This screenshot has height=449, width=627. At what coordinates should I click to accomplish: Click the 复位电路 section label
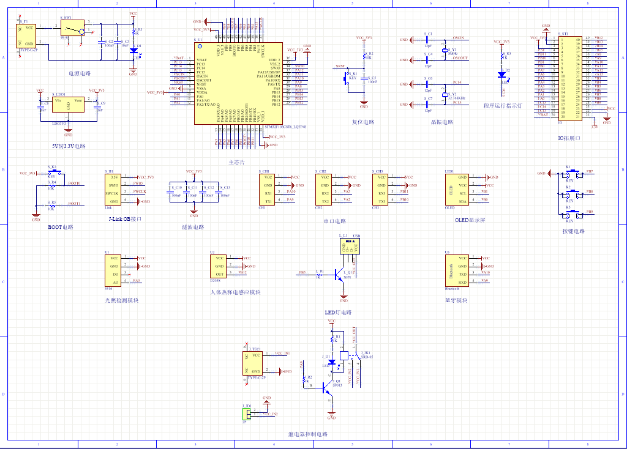click(x=363, y=122)
